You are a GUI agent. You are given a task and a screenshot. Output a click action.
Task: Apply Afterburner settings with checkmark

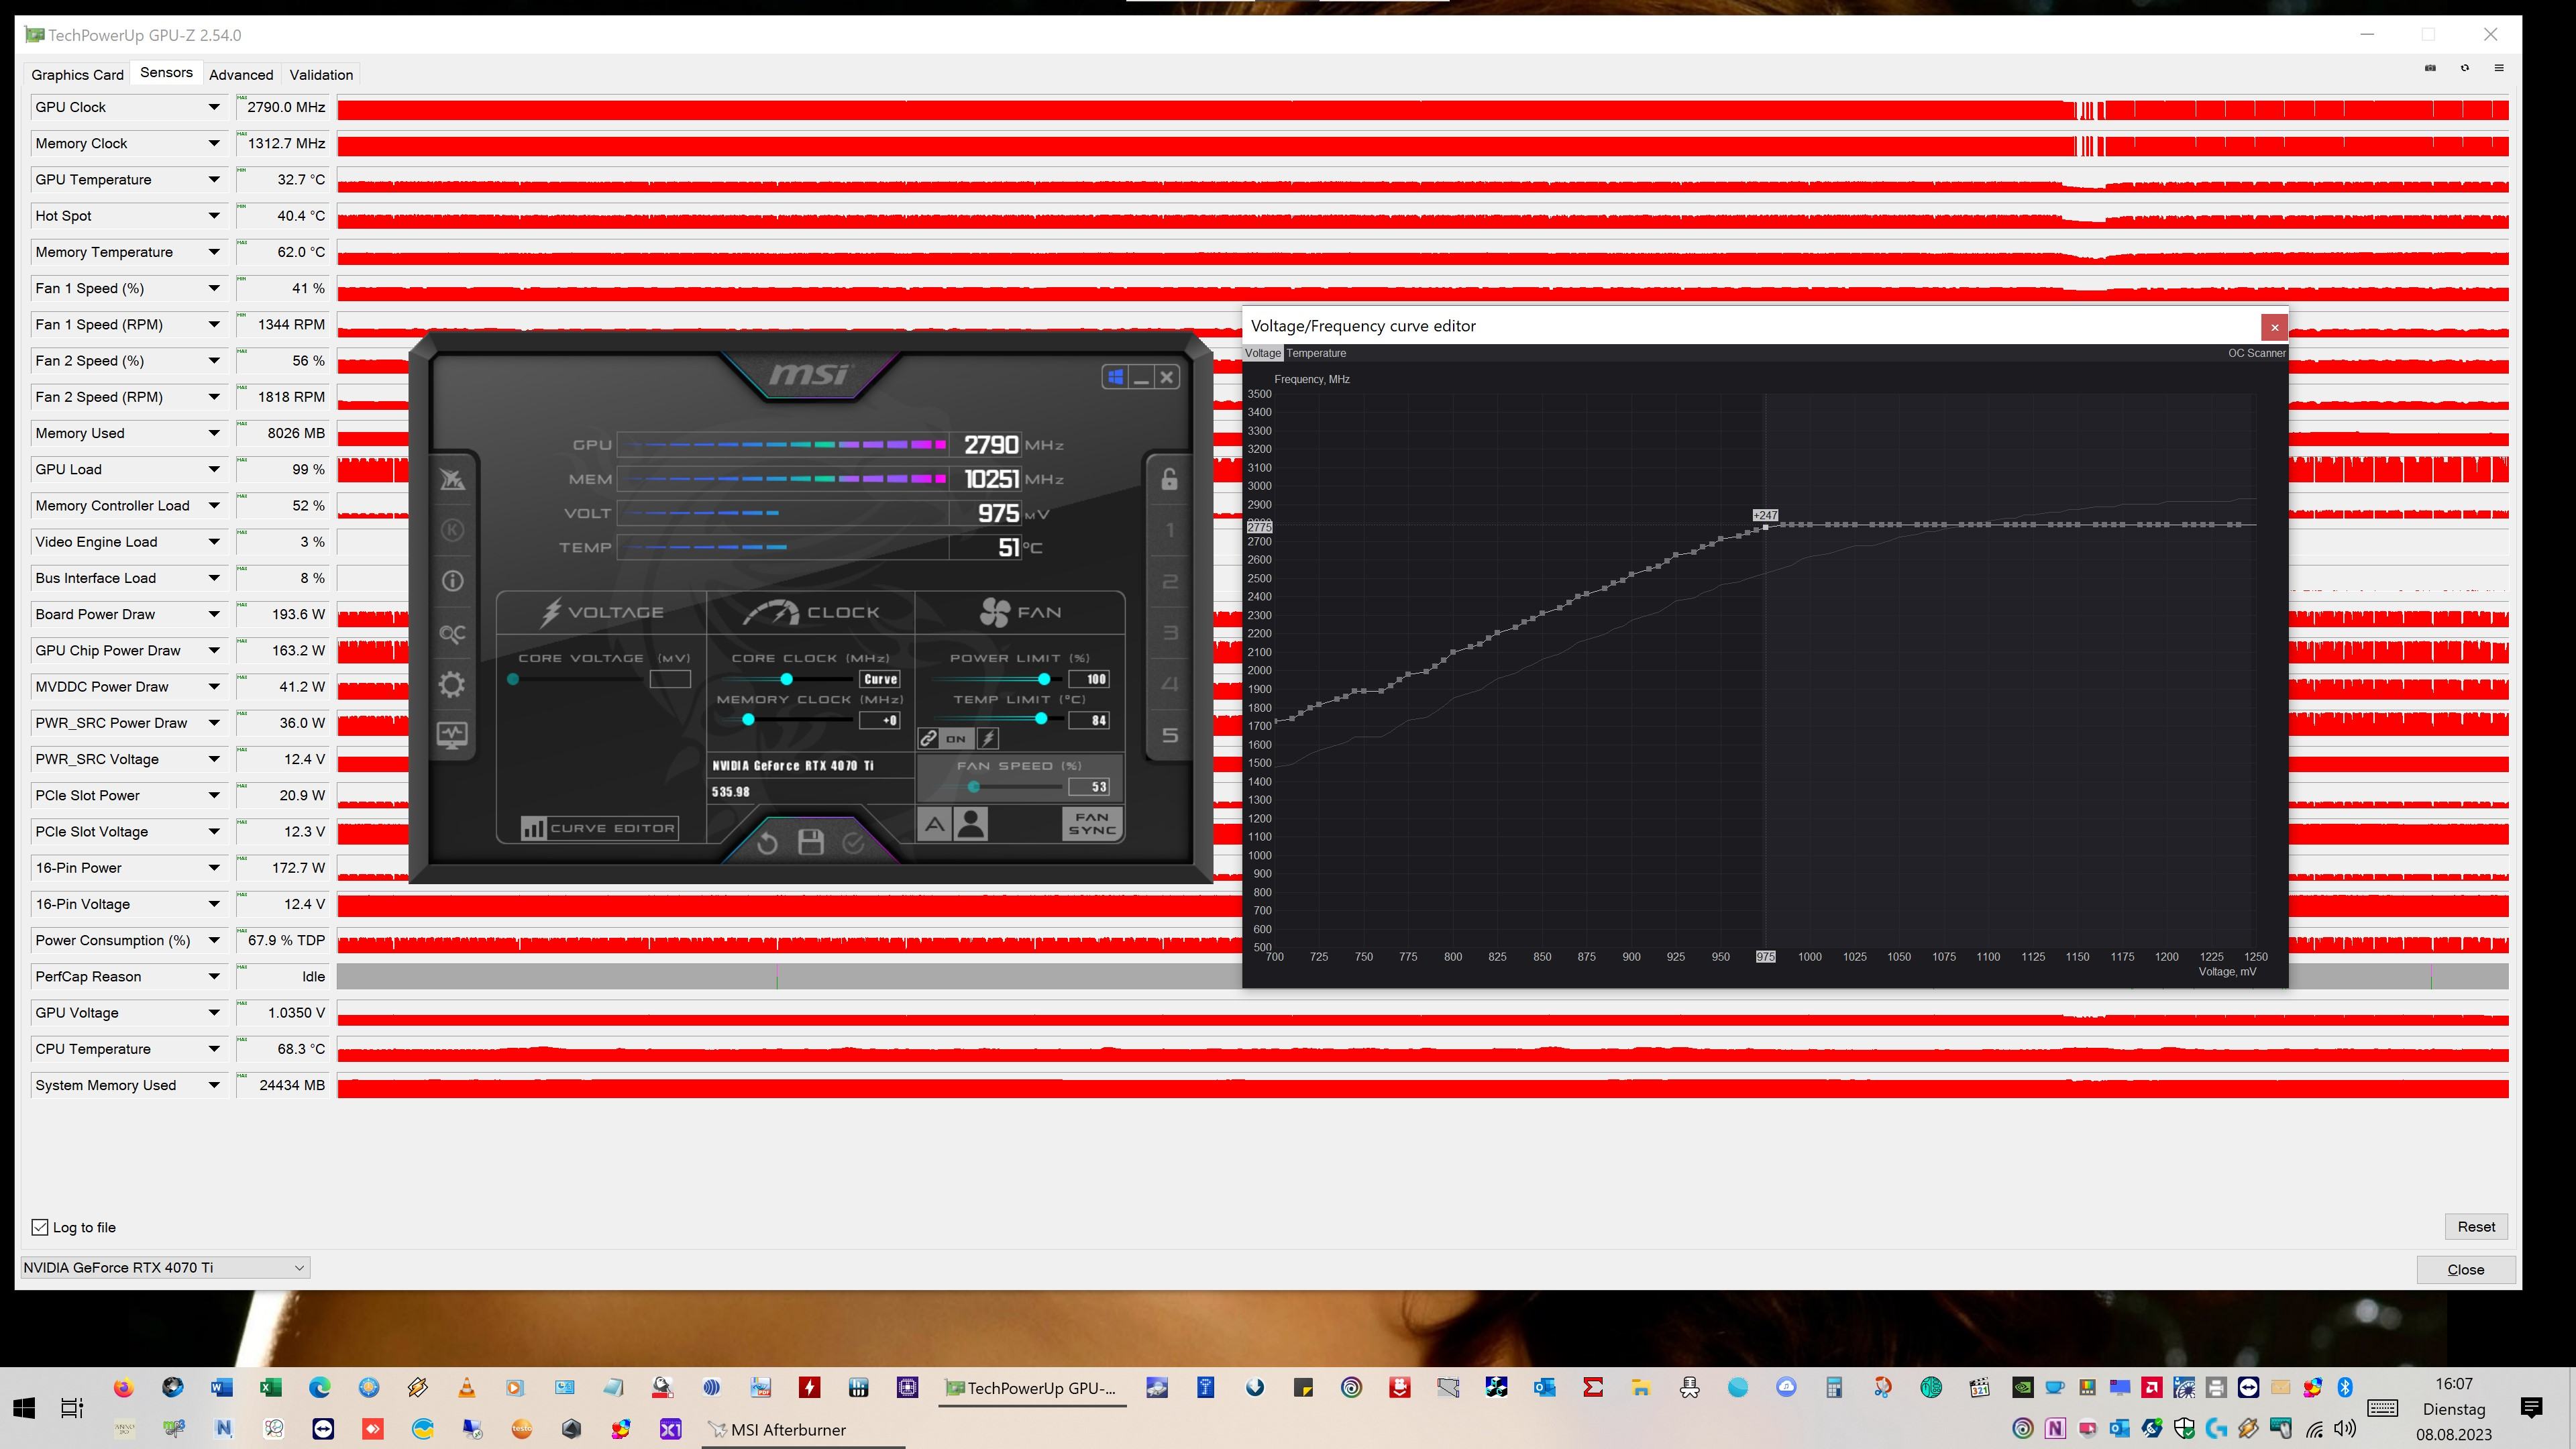853,843
